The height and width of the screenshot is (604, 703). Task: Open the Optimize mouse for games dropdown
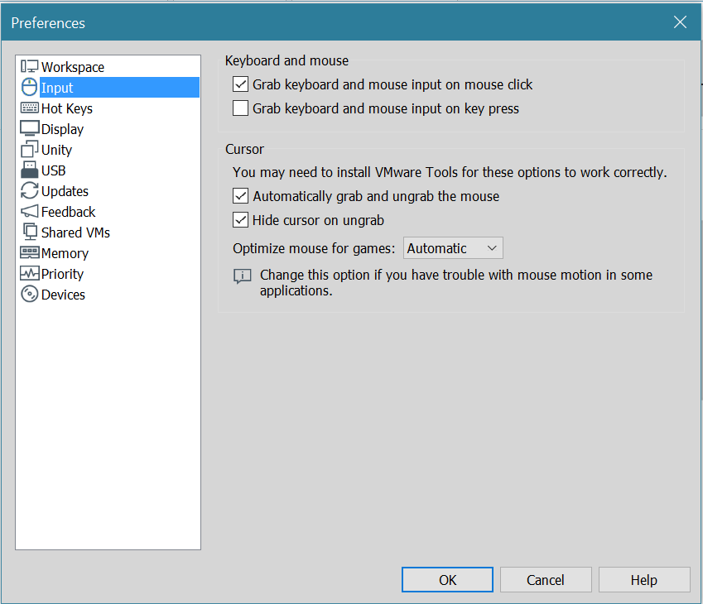click(x=453, y=247)
